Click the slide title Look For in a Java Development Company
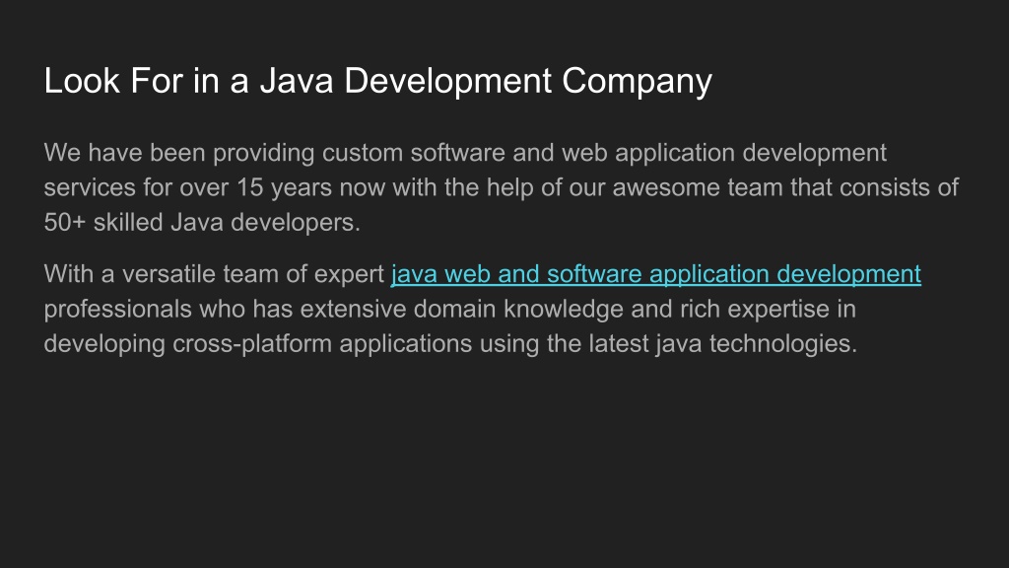Screen dimensions: 1009x568 tap(377, 82)
